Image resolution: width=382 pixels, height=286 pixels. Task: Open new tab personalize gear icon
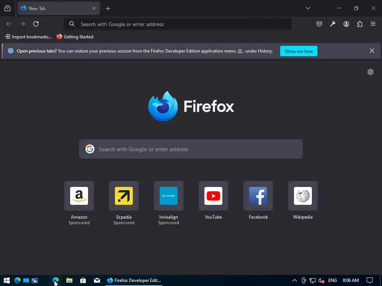click(x=370, y=72)
